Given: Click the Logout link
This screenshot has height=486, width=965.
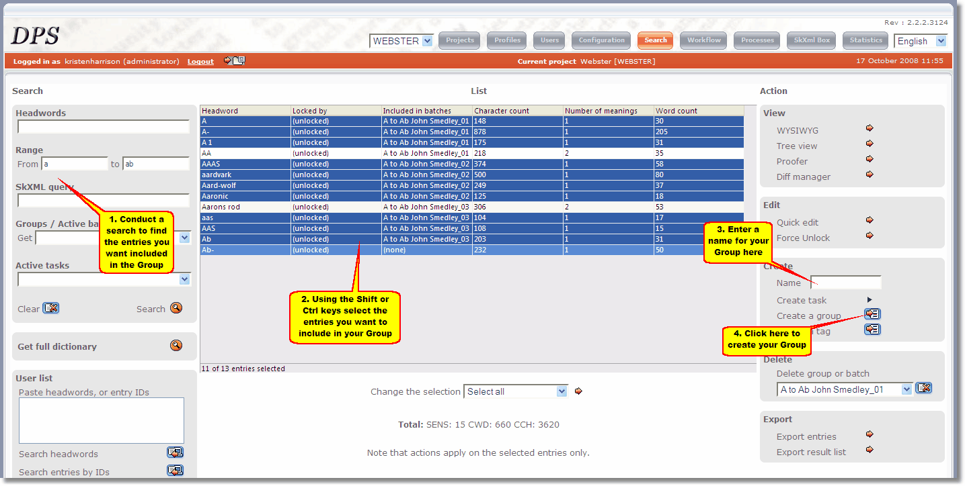Looking at the screenshot, I should pos(200,62).
